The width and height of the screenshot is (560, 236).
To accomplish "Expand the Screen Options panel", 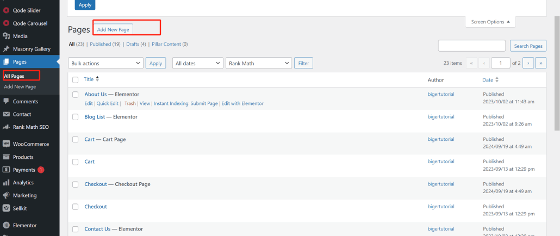I will [x=490, y=22].
